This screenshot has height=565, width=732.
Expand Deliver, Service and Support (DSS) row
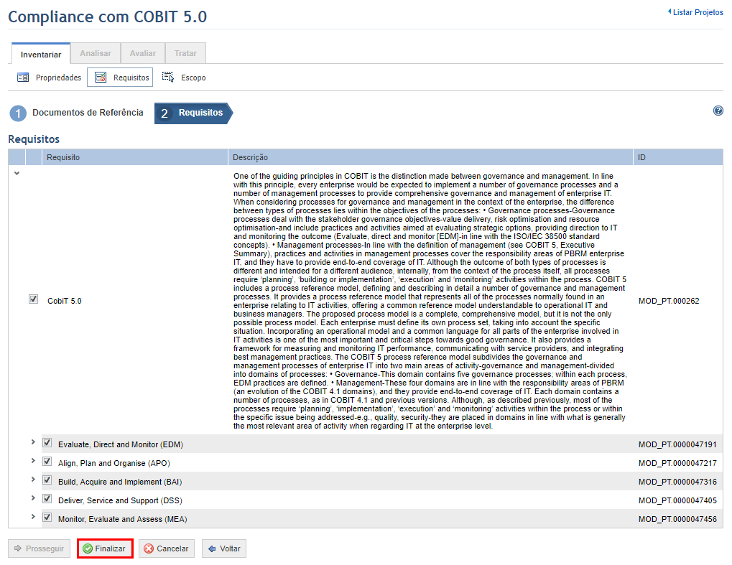[33, 498]
